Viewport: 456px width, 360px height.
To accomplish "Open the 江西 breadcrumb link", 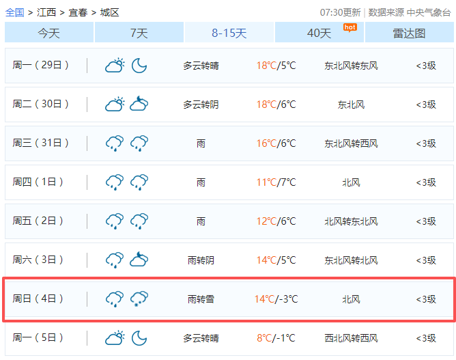I will click(x=46, y=12).
